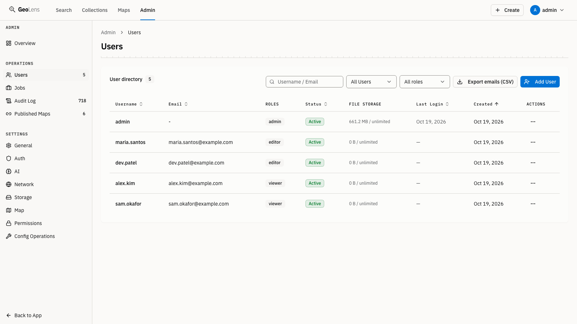Click the General gear icon in sidebar
Screen dimensions: 577x324
click(9, 145)
